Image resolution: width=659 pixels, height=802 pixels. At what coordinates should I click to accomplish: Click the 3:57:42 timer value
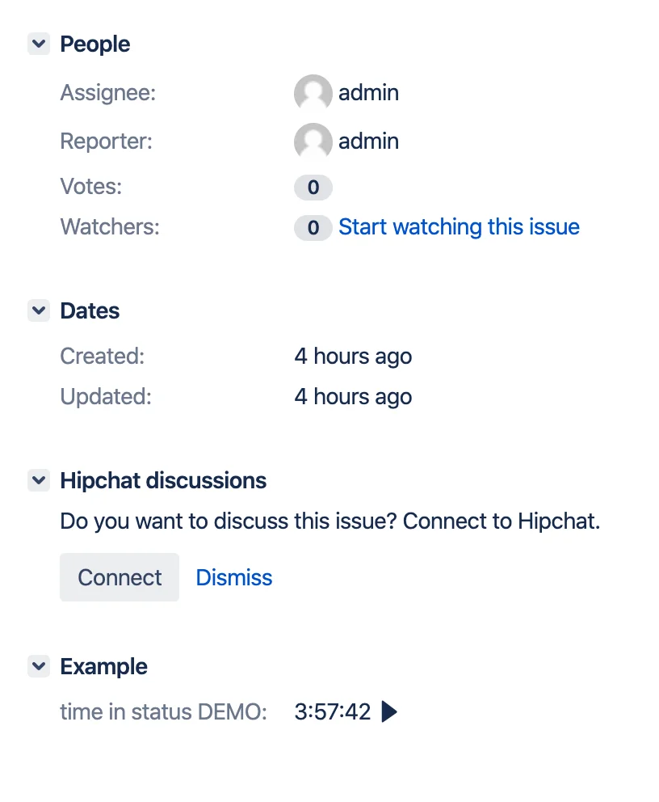333,712
